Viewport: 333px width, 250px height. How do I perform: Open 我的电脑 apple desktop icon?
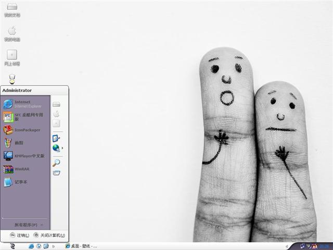12,34
